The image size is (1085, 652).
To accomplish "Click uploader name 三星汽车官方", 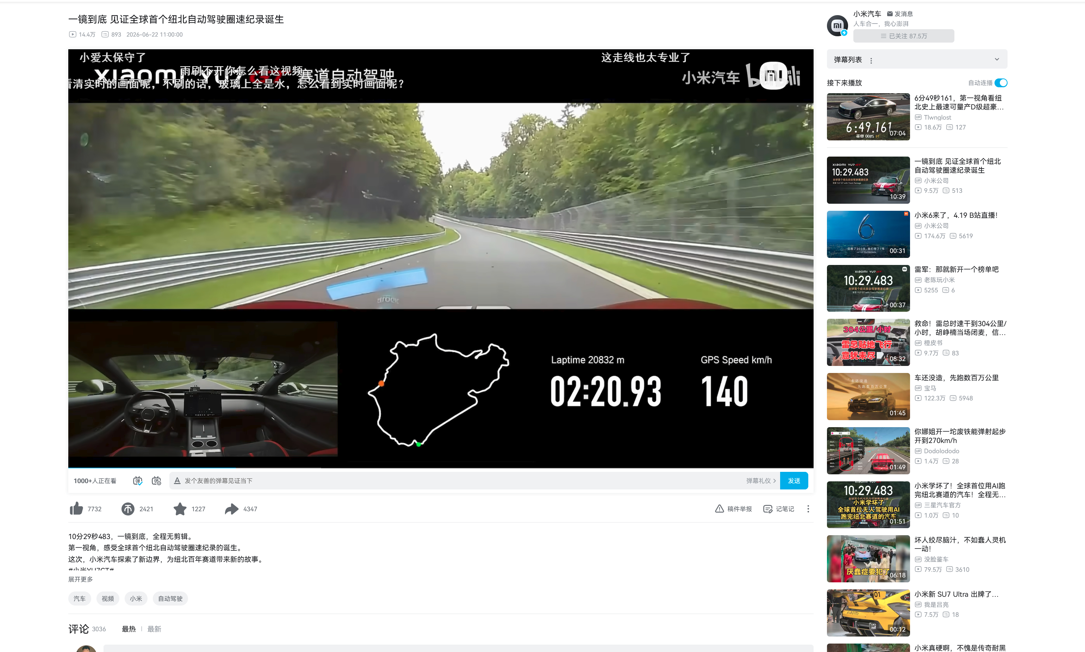I will coord(942,505).
